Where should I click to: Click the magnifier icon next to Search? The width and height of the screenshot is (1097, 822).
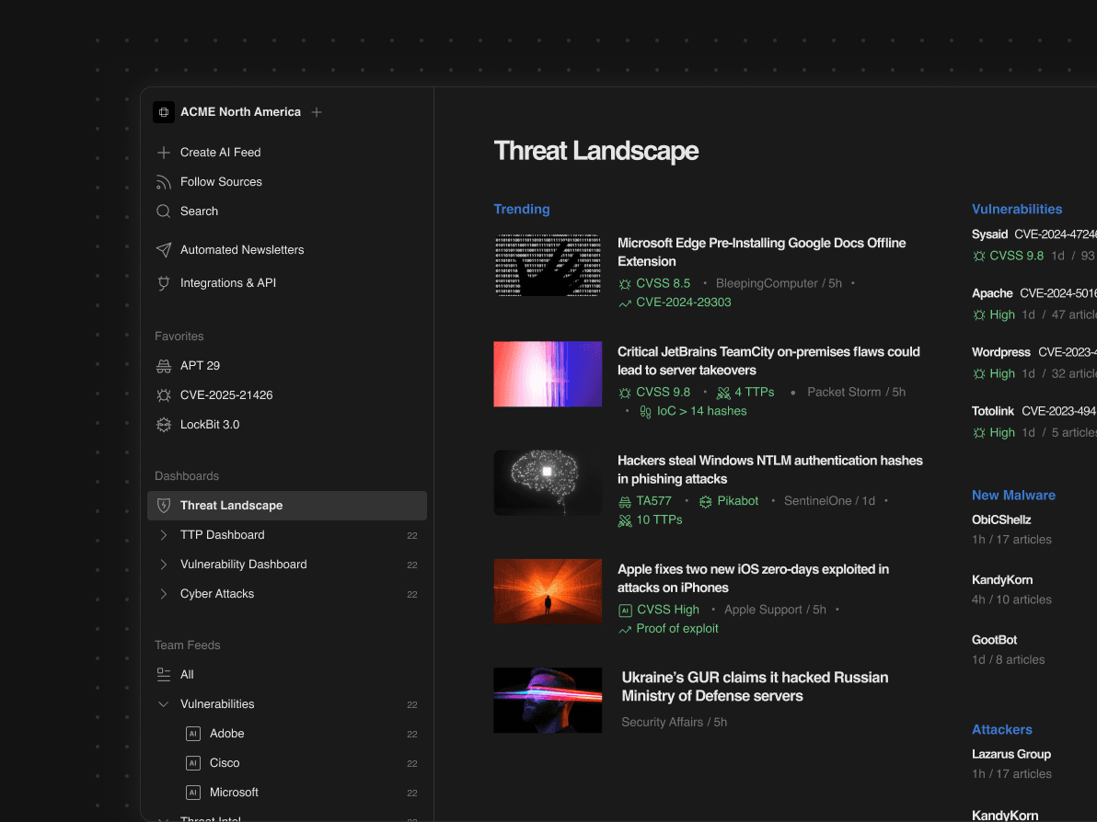coord(164,211)
